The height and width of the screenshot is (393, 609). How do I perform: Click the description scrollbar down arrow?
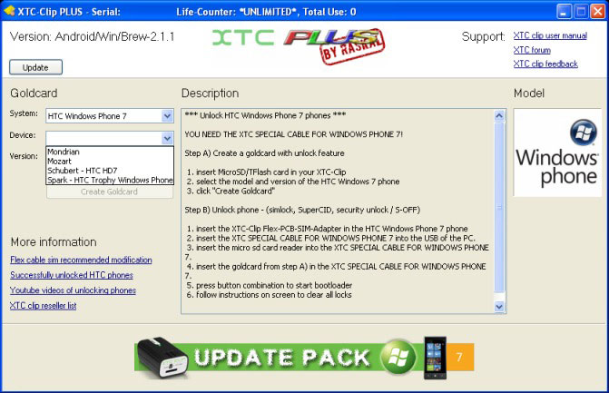click(499, 307)
